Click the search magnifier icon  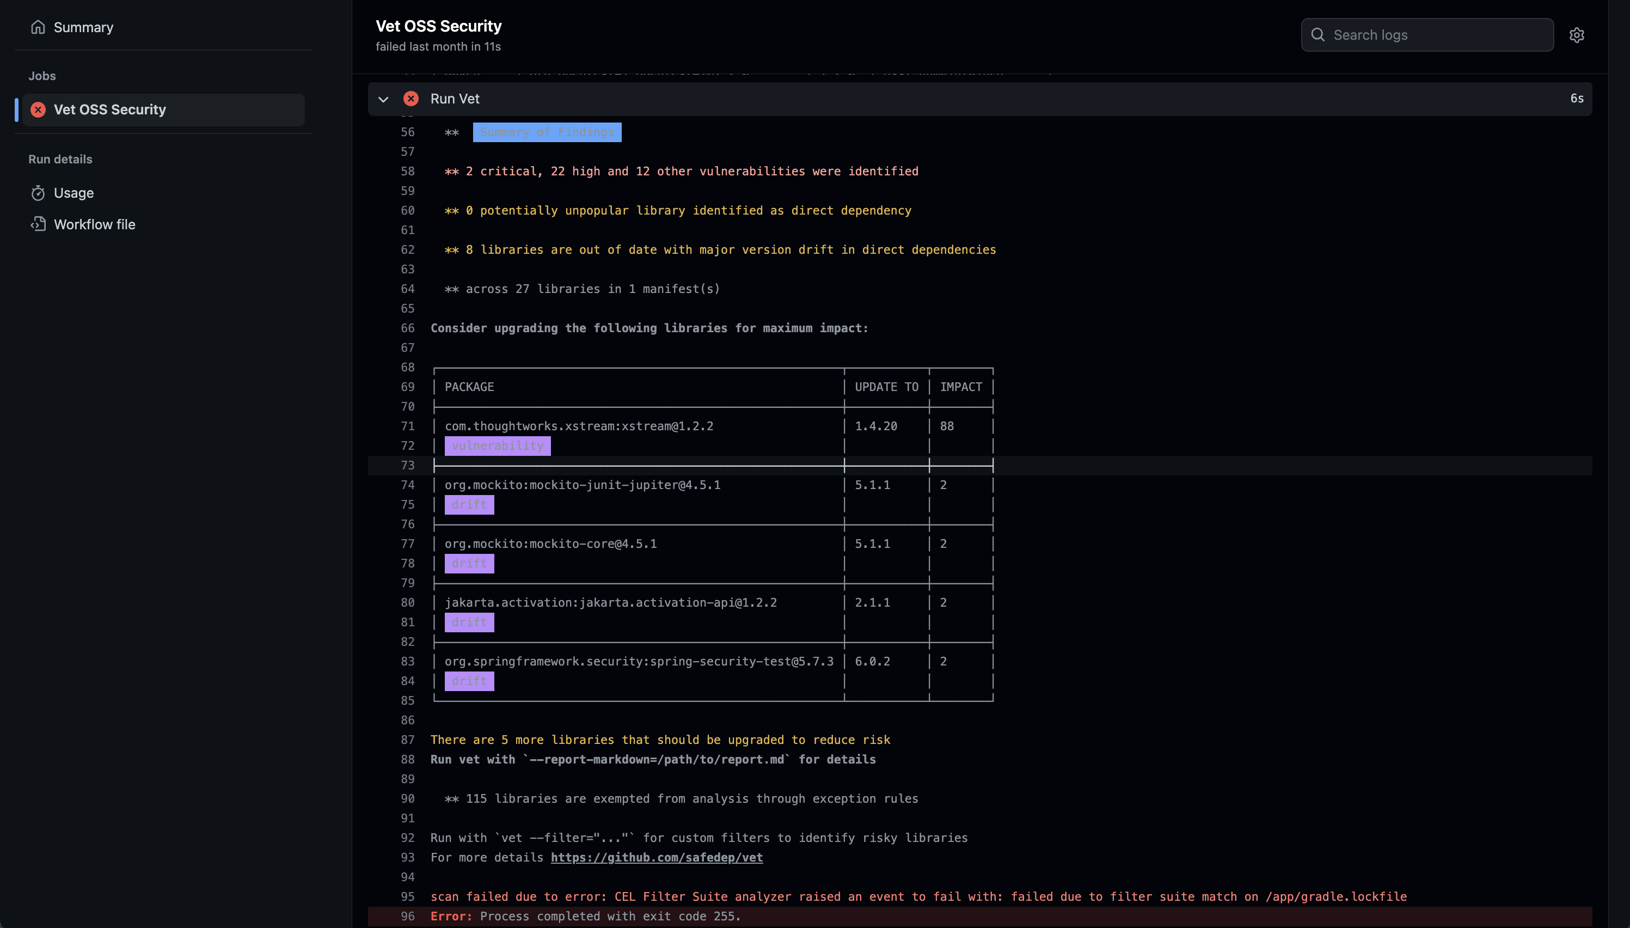(1318, 35)
